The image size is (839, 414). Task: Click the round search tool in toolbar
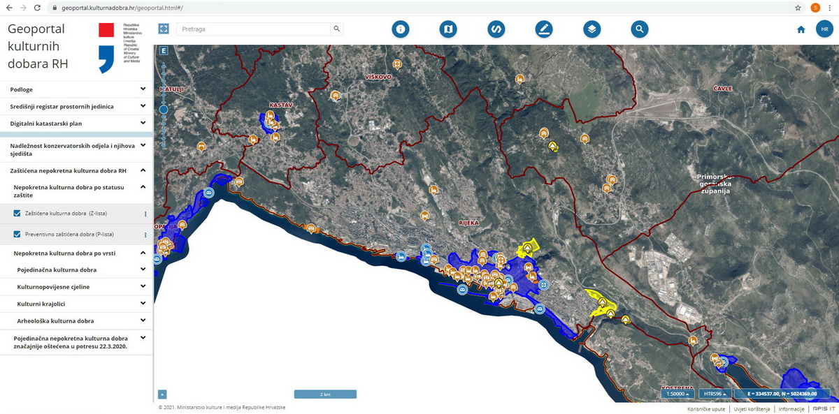[x=639, y=29]
